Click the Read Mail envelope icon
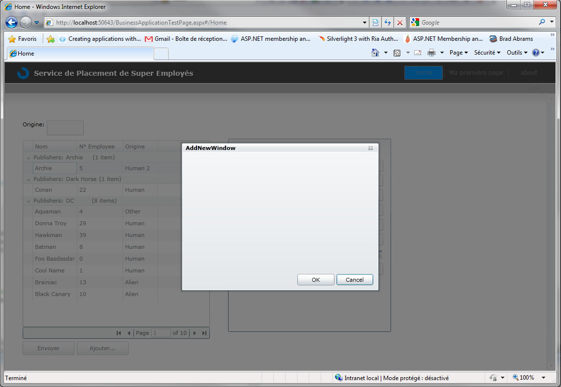This screenshot has height=387, width=561. 418,53
